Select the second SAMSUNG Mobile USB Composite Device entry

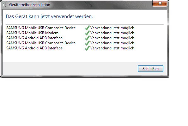tap(41, 43)
